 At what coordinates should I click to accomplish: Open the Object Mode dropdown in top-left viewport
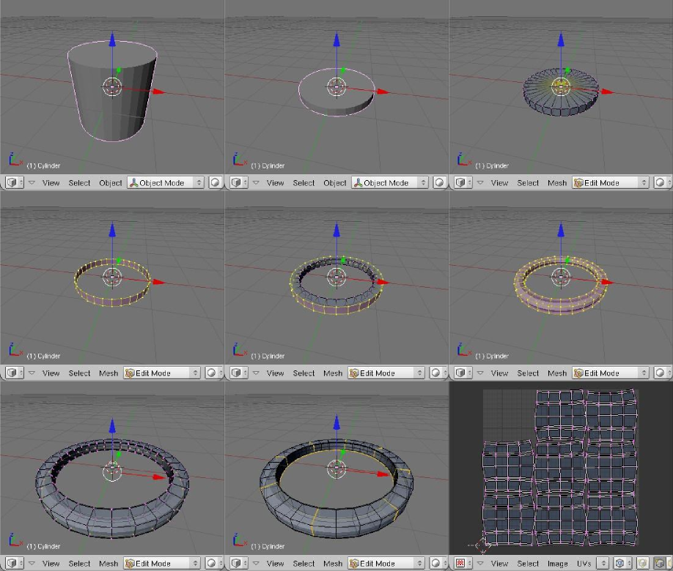tap(165, 182)
